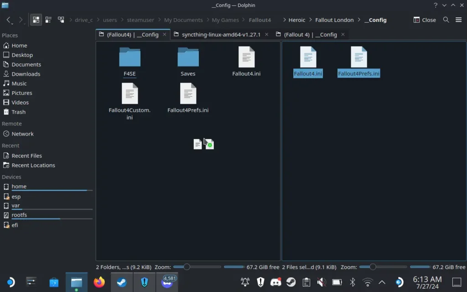Select the (Fallout 4) | _Config tab
Image resolution: width=467 pixels, height=292 pixels.
(310, 35)
